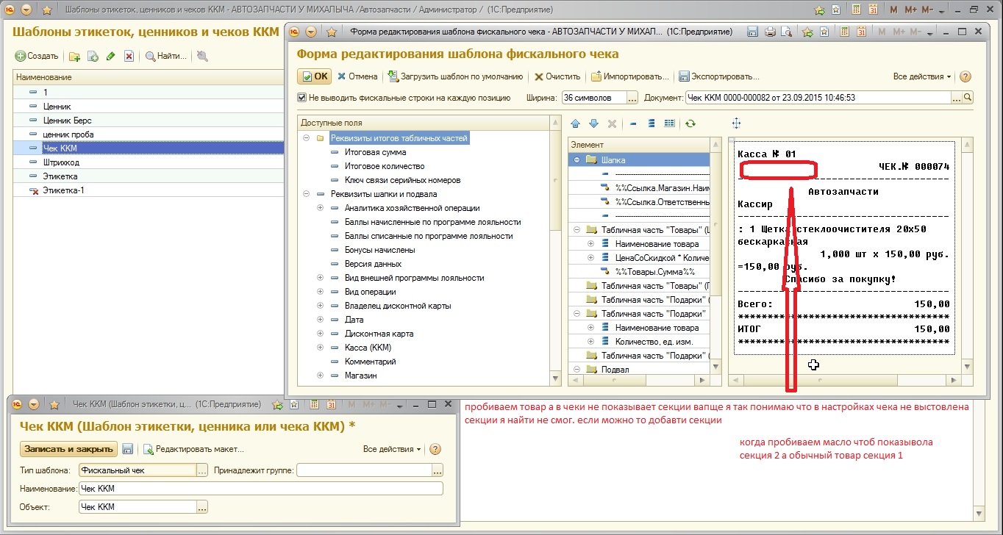Collapse the 'Реквизиты итогов табличных частей' node
This screenshot has width=1003, height=535.
[x=306, y=138]
